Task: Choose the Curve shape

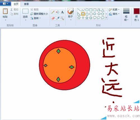Action: click(x=83, y=10)
